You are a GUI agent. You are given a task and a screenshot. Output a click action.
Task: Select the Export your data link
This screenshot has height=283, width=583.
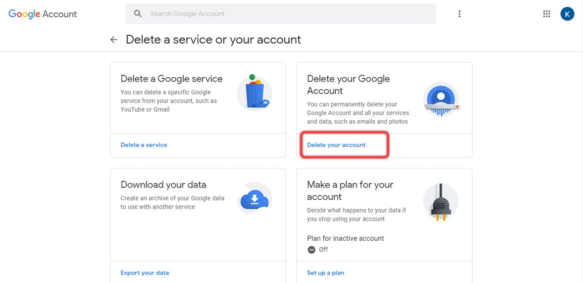click(145, 273)
